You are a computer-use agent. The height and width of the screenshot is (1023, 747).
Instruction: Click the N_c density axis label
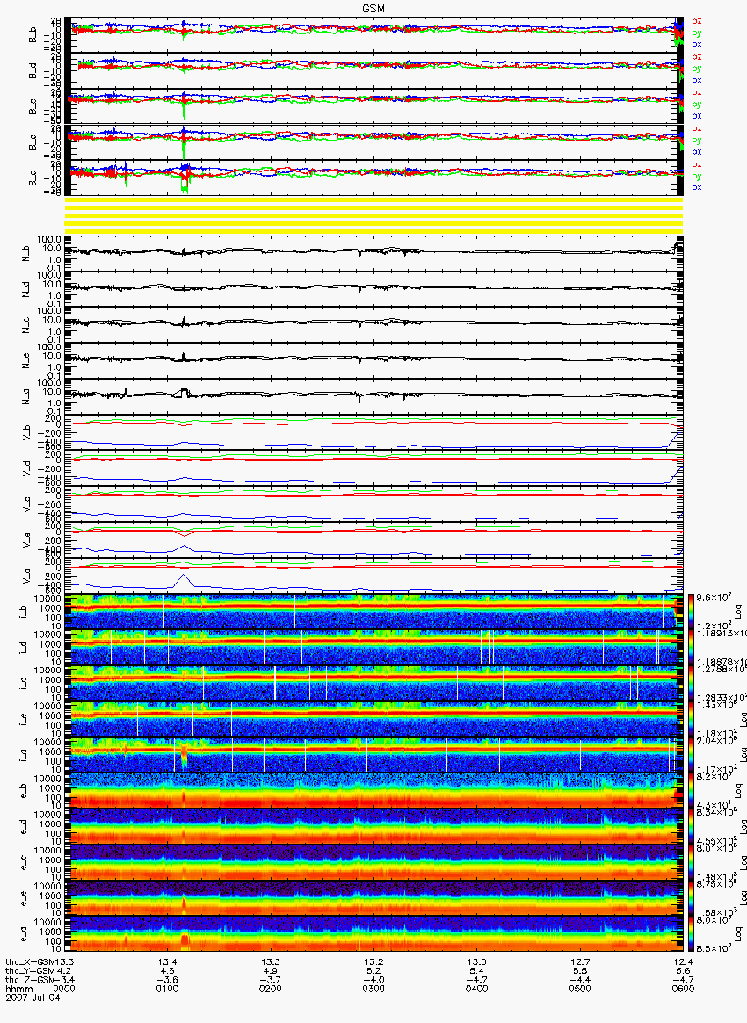tap(26, 325)
